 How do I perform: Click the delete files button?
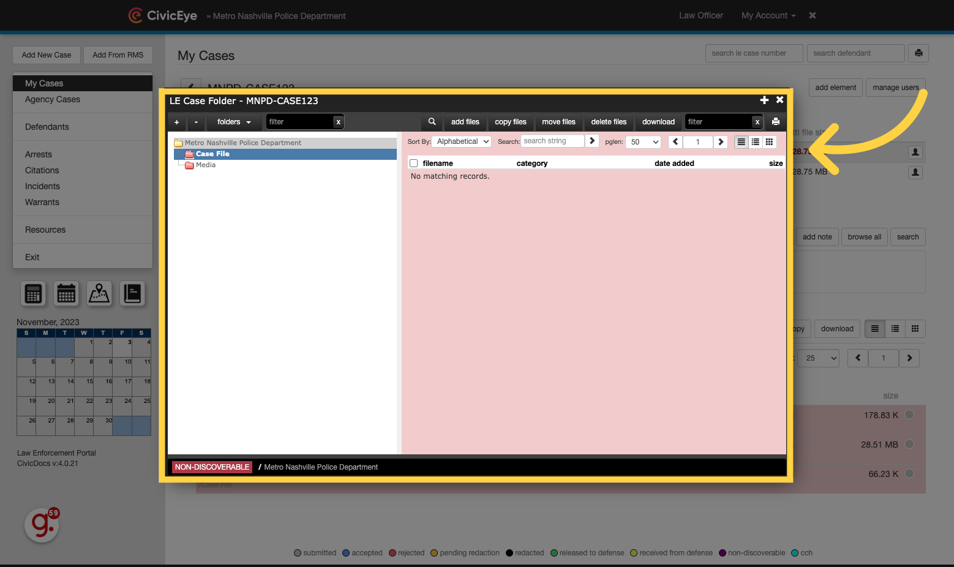point(609,122)
